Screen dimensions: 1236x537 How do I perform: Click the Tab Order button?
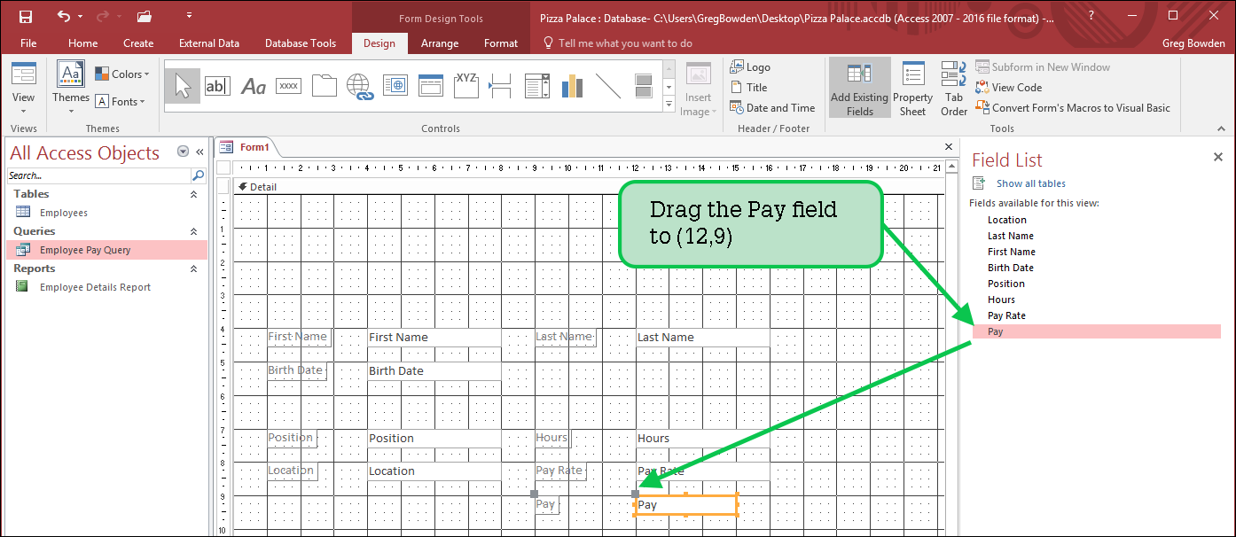click(954, 89)
